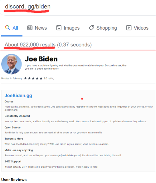Open the All results tab
156x183 pixels.
tap(12, 28)
